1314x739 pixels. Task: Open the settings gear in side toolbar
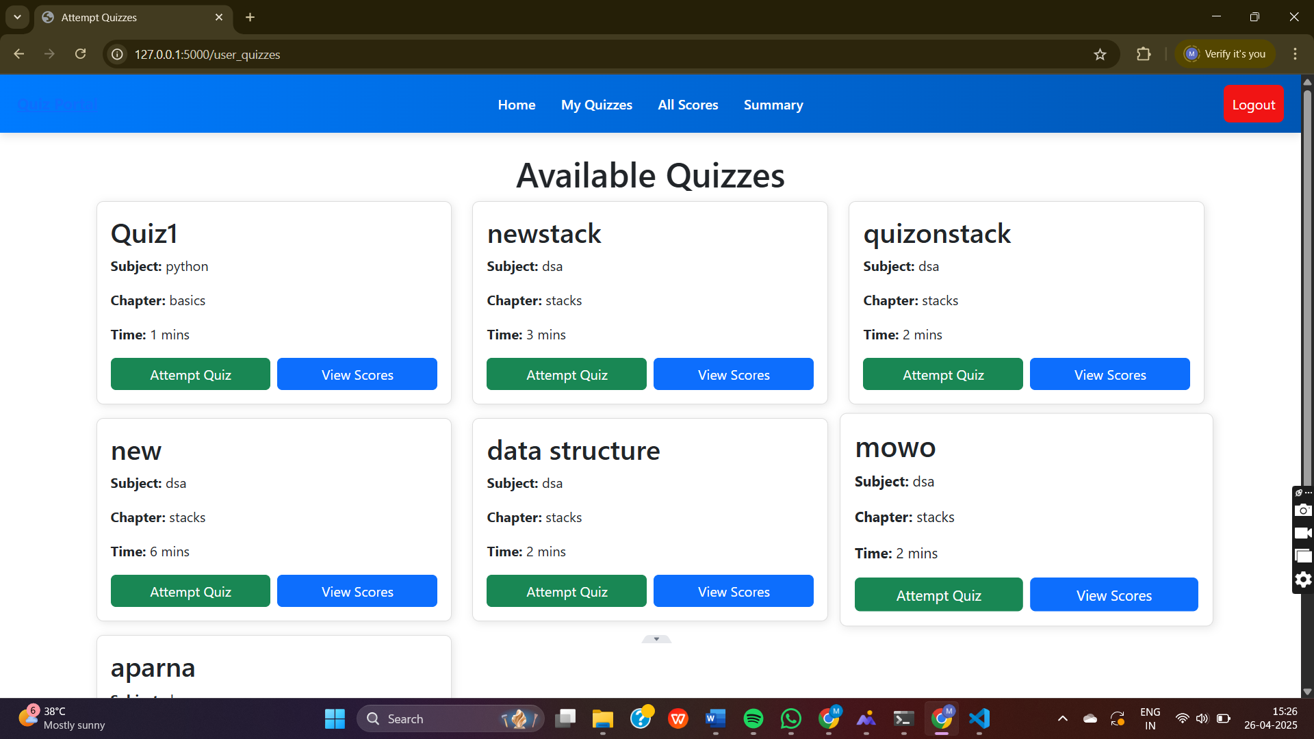pyautogui.click(x=1303, y=580)
